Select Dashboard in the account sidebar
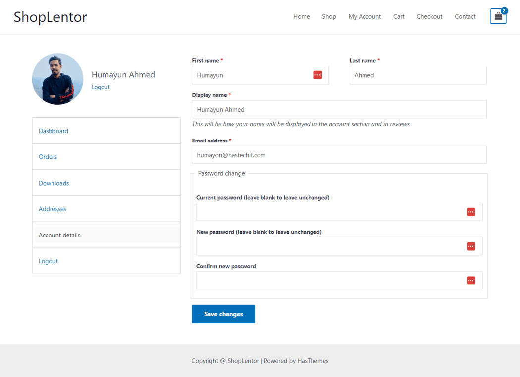Image resolution: width=520 pixels, height=377 pixels. click(53, 131)
